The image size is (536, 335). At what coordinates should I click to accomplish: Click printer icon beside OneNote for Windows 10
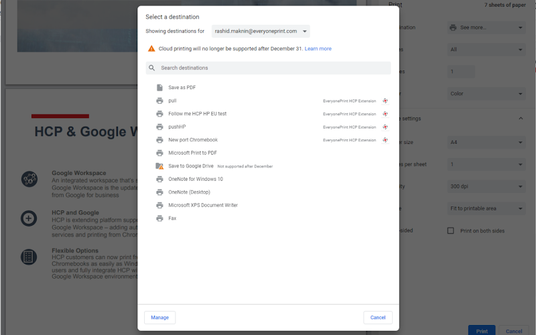pos(159,179)
